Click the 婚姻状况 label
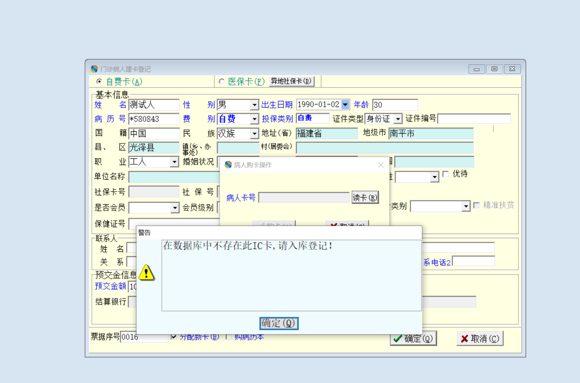Viewport: 580px width, 383px height. 198,162
